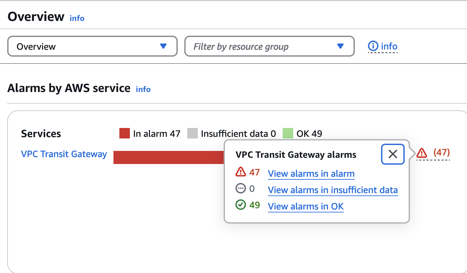Click the gray Insufficient data legend swatch
The image size is (467, 273).
point(193,134)
